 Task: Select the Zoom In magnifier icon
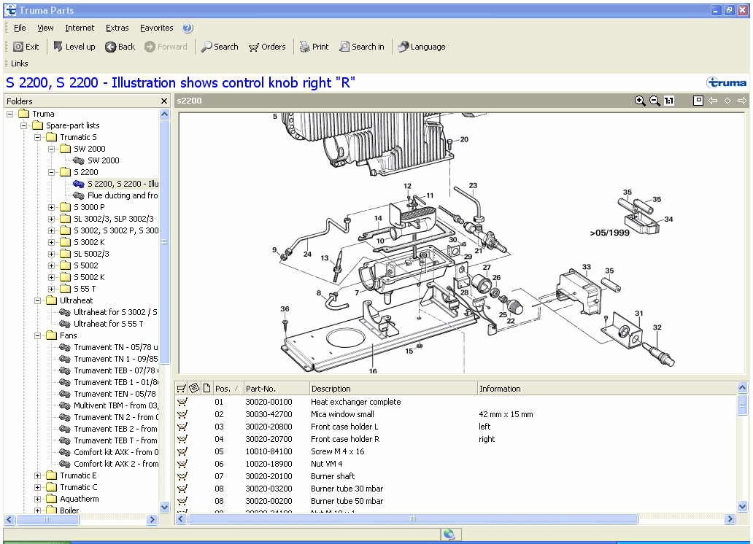641,101
